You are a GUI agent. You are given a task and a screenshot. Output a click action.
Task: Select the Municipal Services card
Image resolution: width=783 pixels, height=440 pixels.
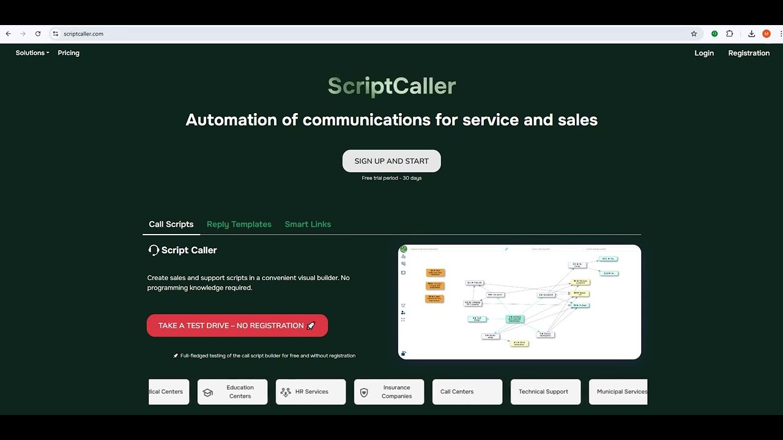pos(618,392)
